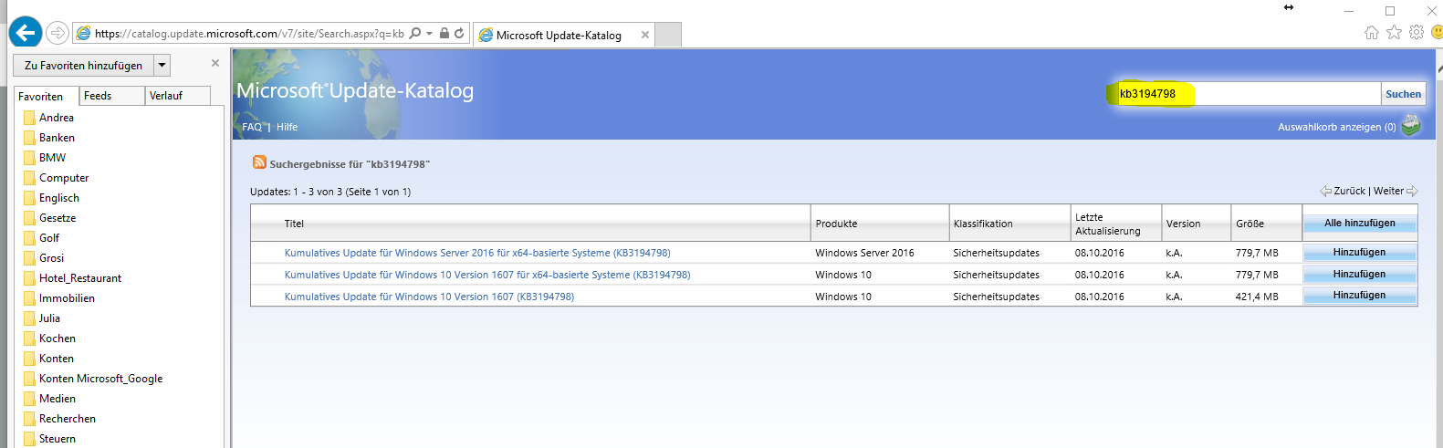Switch to the Feeds tab
The image size is (1443, 448).
point(110,96)
